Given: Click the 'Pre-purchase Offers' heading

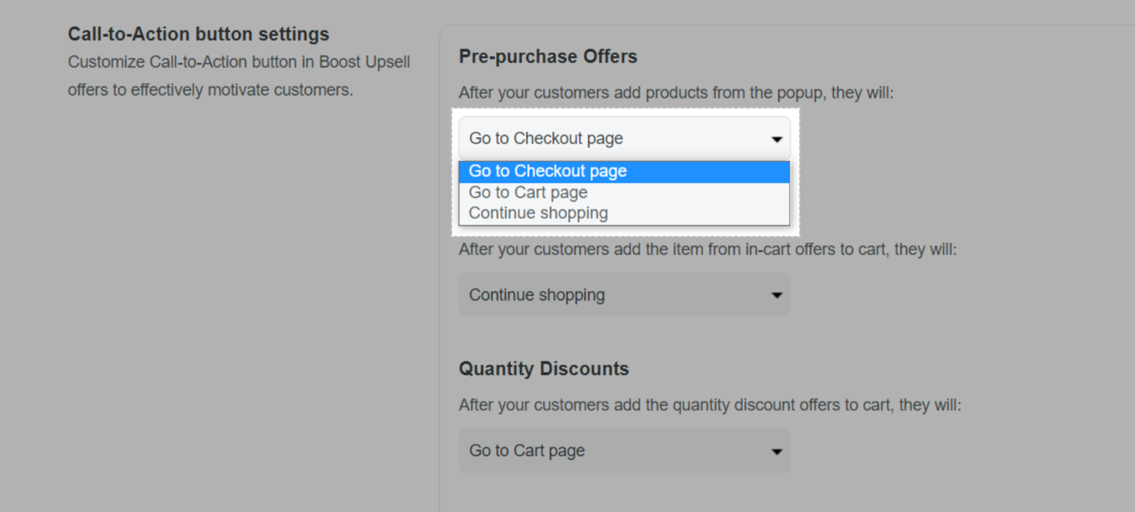Looking at the screenshot, I should [x=548, y=57].
